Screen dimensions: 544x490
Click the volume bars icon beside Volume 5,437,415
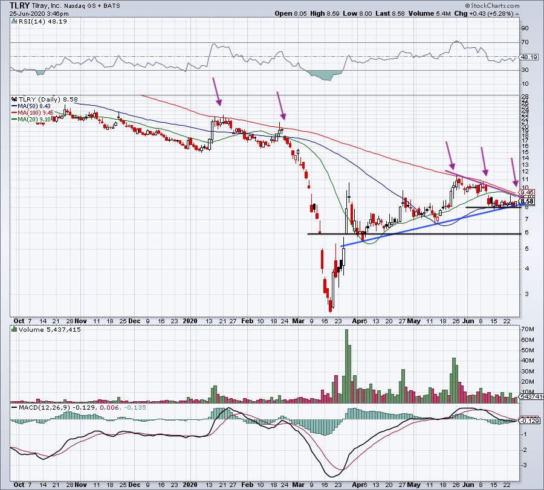pos(14,329)
